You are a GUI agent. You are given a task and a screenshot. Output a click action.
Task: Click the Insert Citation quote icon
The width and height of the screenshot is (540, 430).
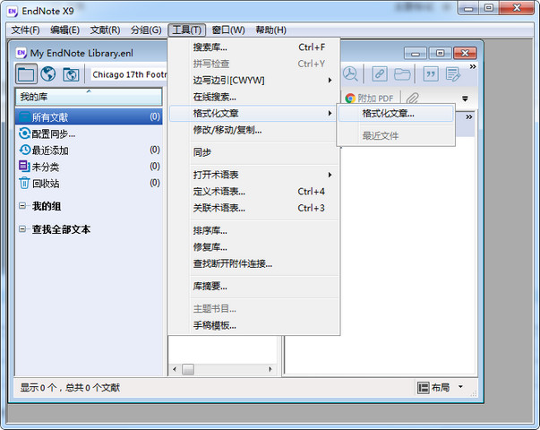coord(430,73)
